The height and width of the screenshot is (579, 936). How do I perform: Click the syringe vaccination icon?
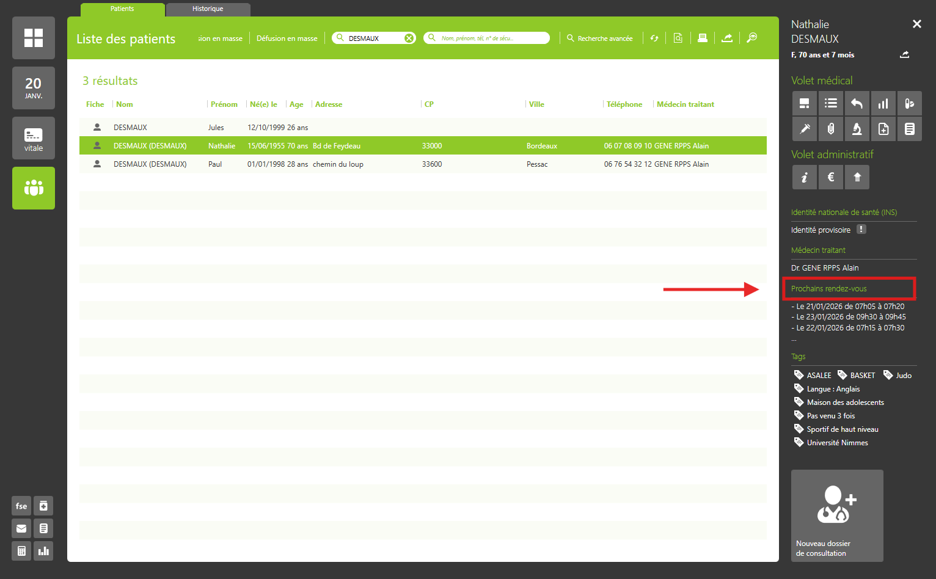point(805,129)
